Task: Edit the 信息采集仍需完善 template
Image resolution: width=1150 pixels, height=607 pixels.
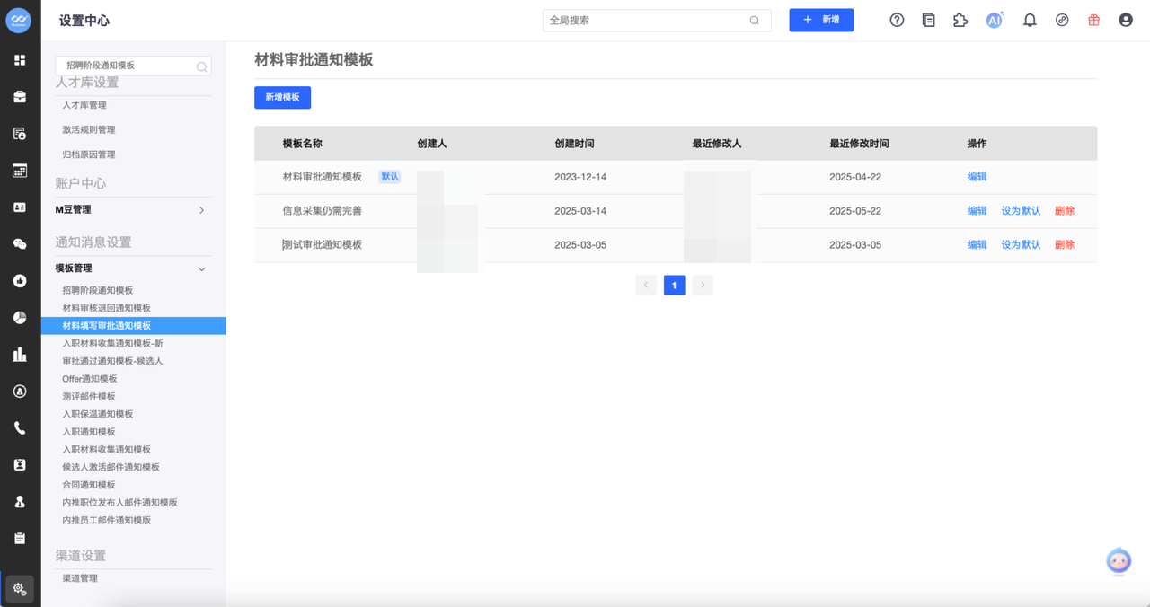Action: (977, 211)
